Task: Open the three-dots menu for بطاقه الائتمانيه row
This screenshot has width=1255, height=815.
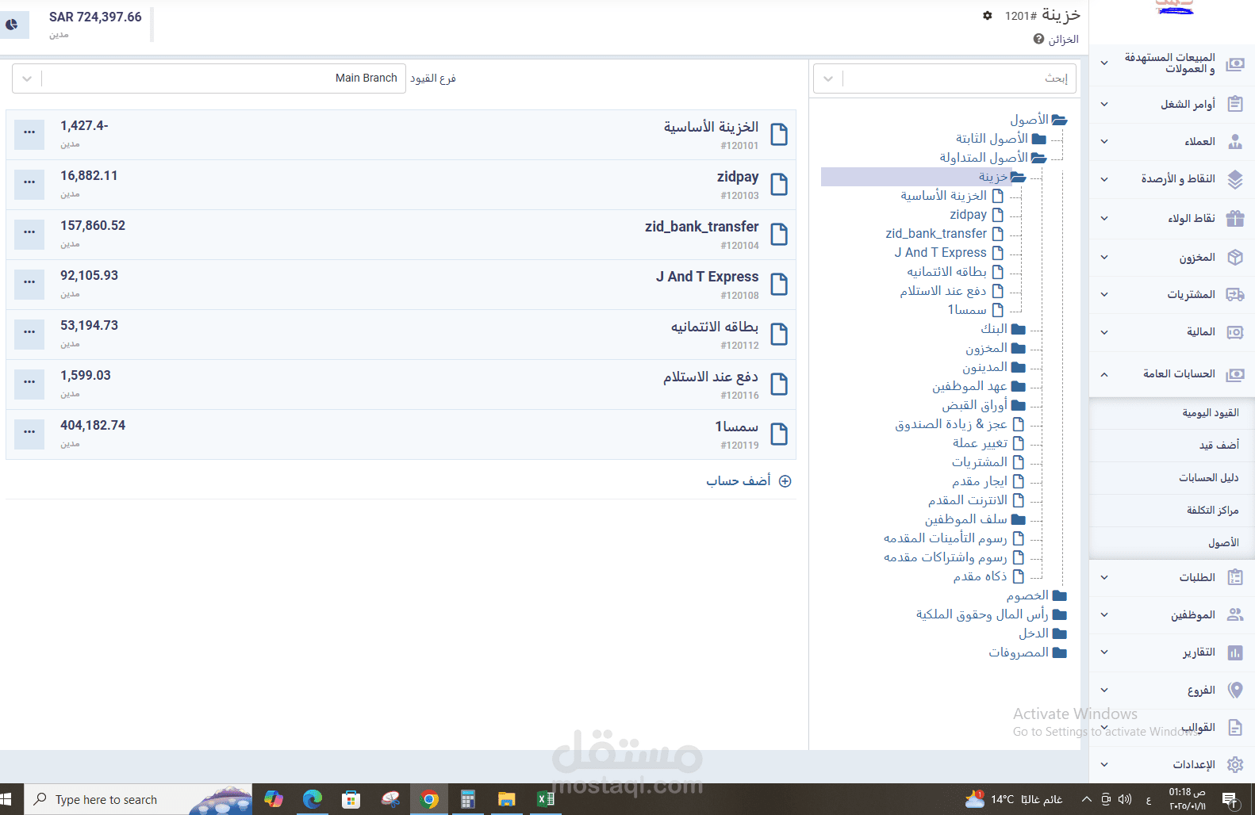Action: [29, 332]
